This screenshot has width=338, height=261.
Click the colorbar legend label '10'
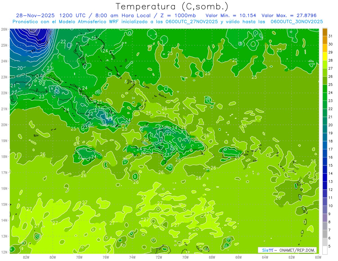(331, 206)
